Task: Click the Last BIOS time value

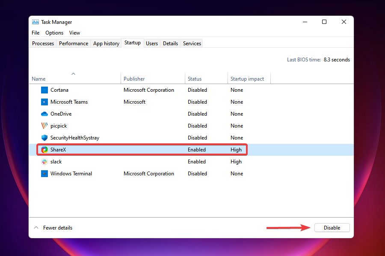Action: pyautogui.click(x=337, y=60)
